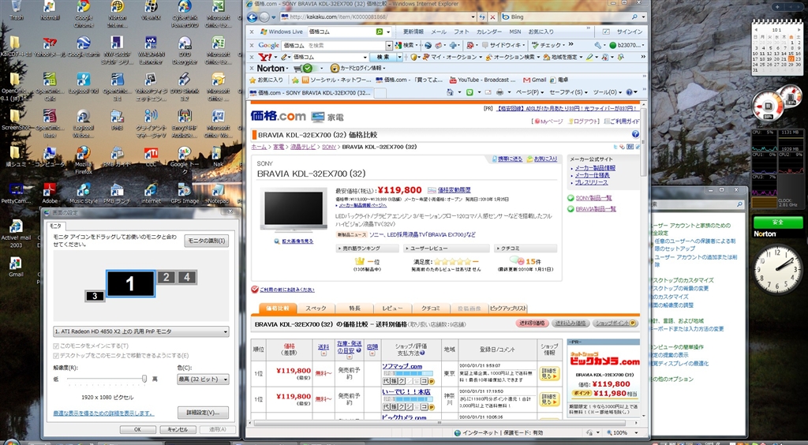Viewport: 808px width, 445px height.
Task: Open the address bar history dropdown
Action: pyautogui.click(x=473, y=17)
